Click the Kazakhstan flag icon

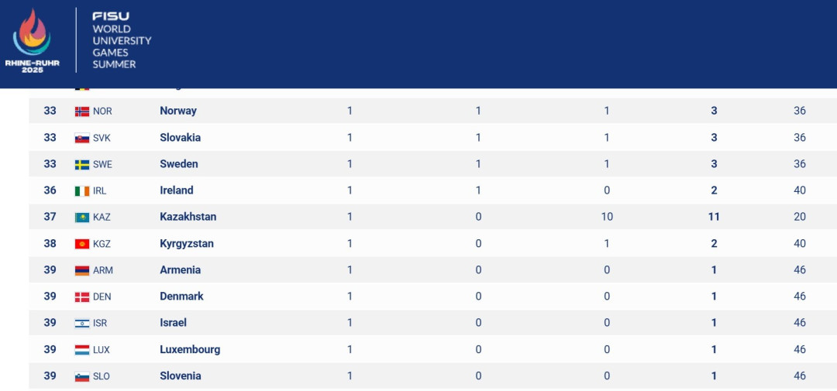point(82,217)
